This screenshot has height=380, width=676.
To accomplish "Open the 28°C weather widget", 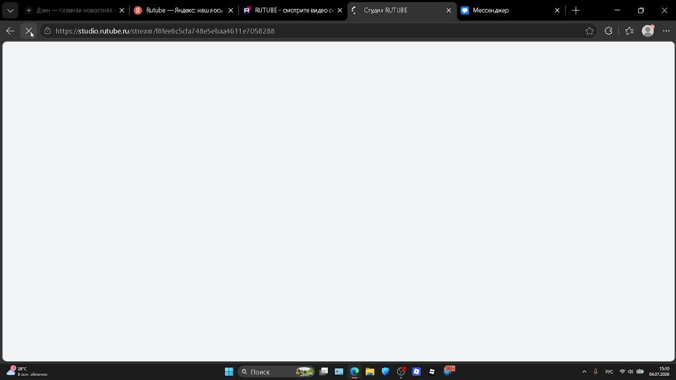I will [x=27, y=372].
